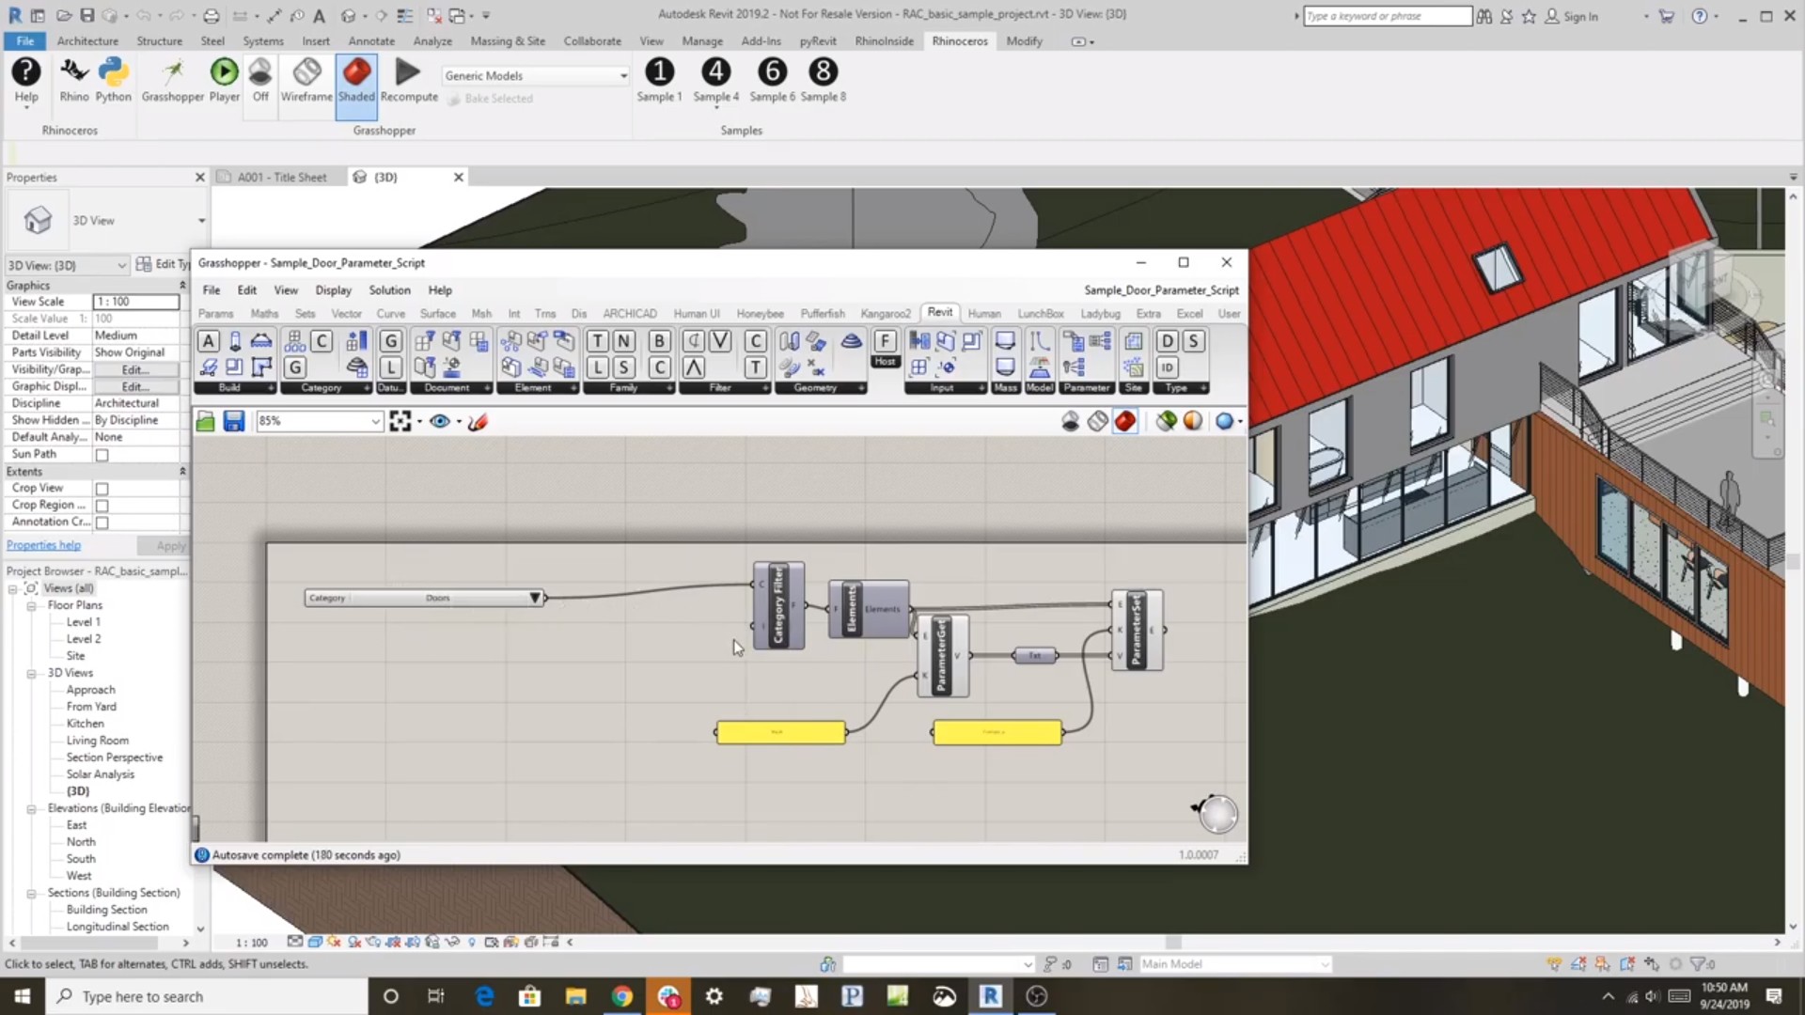This screenshot has width=1805, height=1015.
Task: Open the Help icon in Rhinoceros panel
Action: [26, 80]
